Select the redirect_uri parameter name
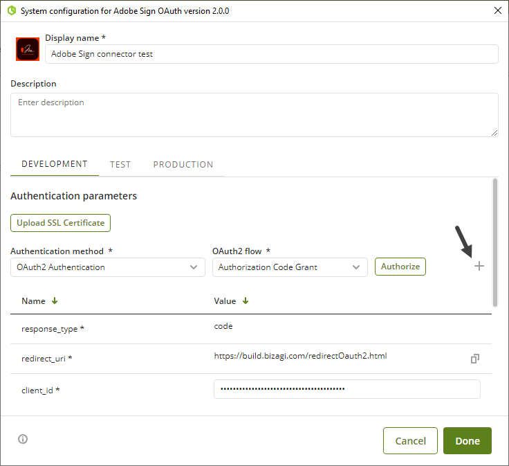Image resolution: width=509 pixels, height=466 pixels. tap(47, 359)
